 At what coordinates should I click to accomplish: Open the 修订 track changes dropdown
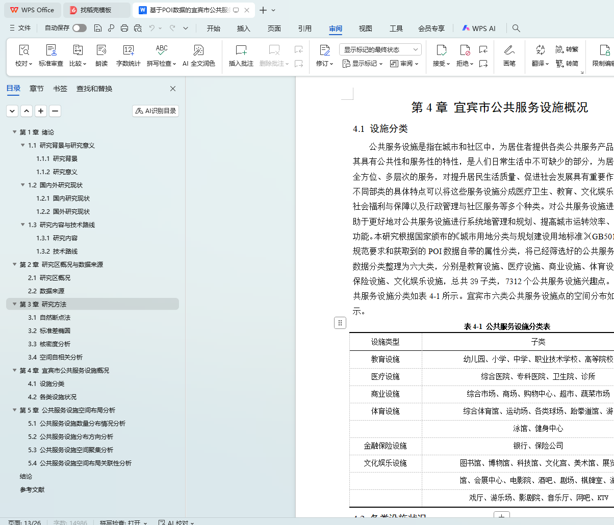(331, 64)
